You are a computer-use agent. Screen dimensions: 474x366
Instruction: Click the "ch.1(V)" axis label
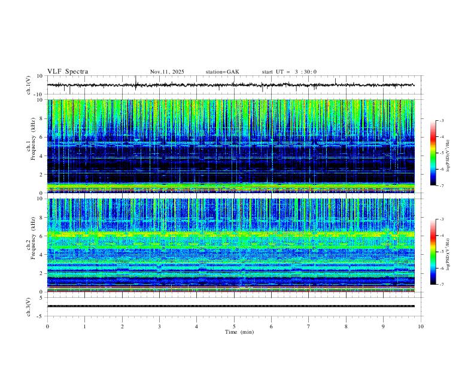(x=29, y=85)
